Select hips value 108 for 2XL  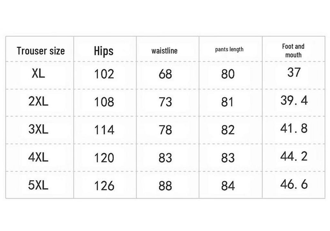[104, 102]
